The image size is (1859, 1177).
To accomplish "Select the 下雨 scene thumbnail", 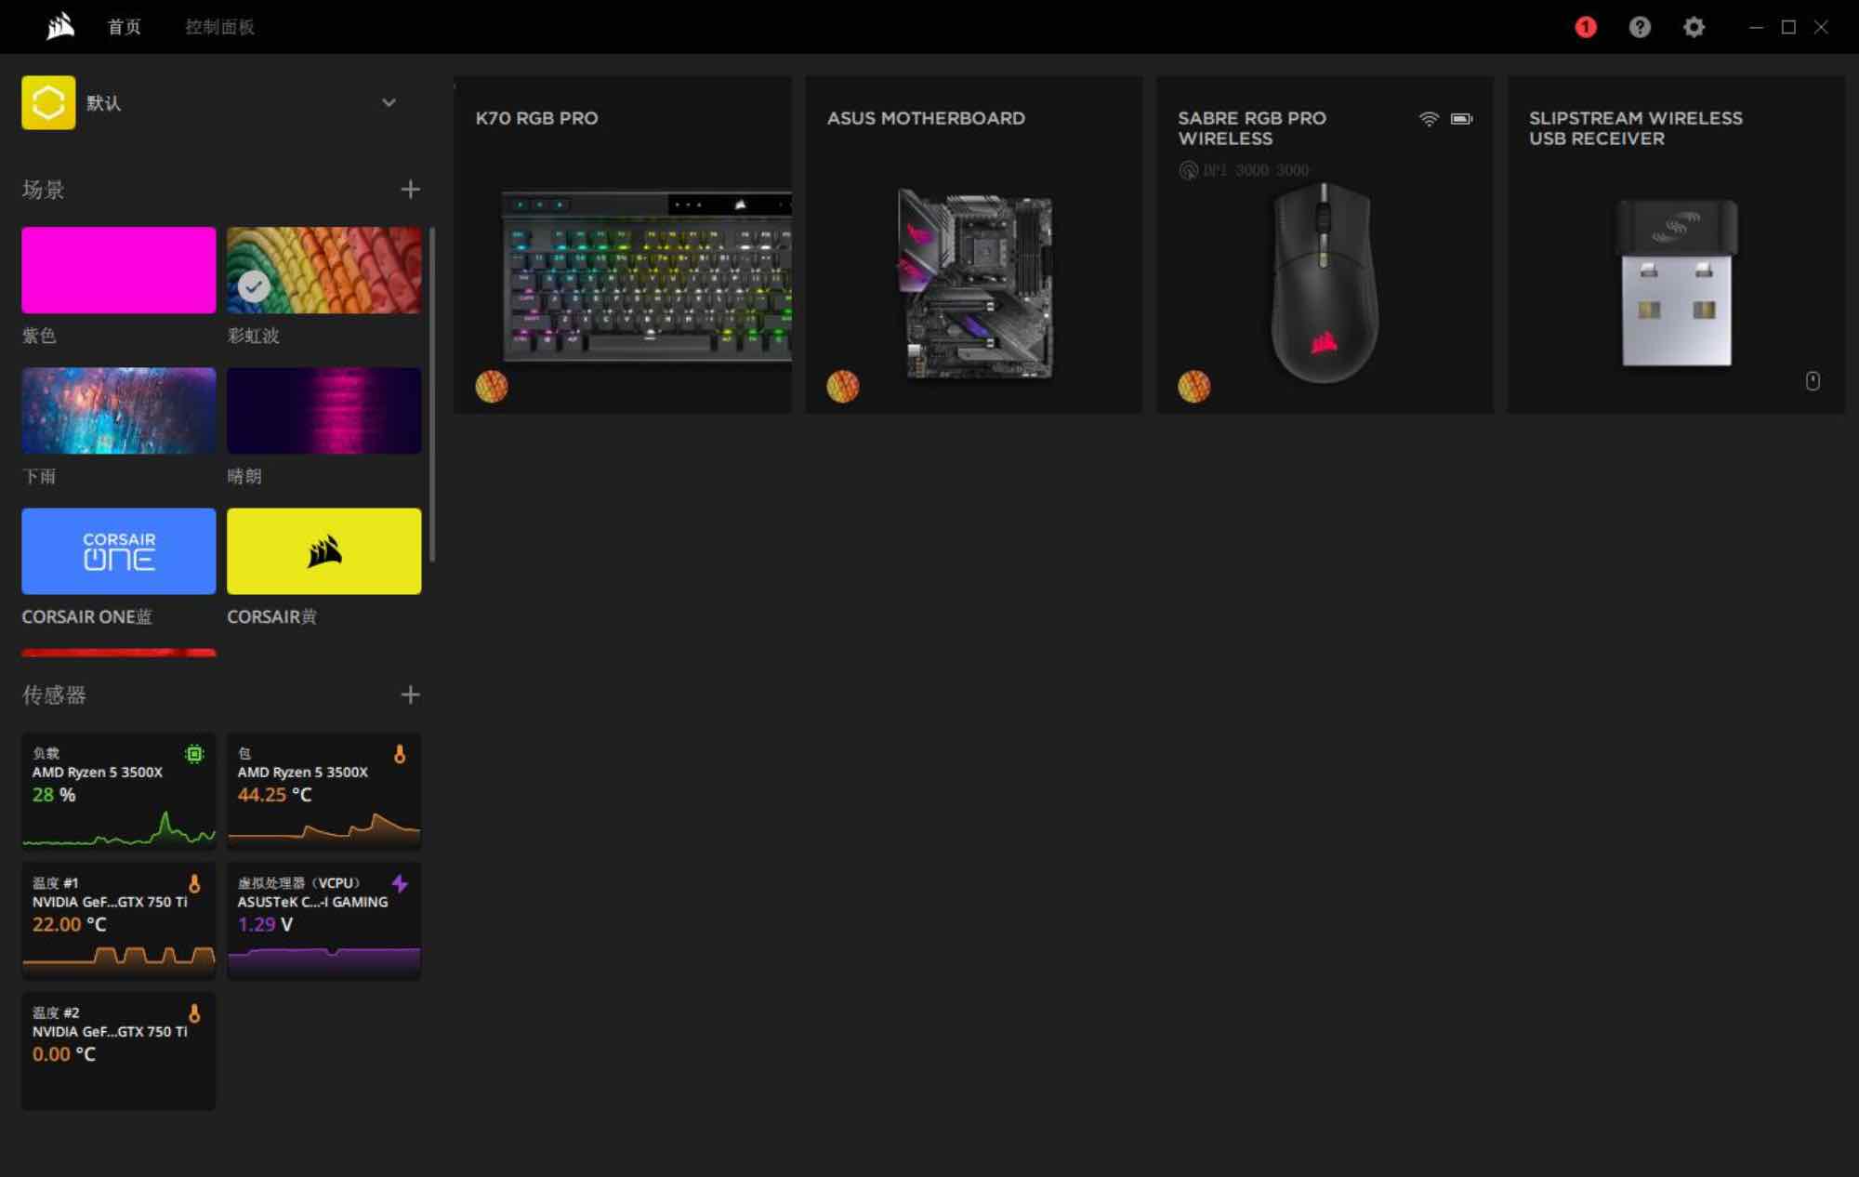I will tap(119, 411).
